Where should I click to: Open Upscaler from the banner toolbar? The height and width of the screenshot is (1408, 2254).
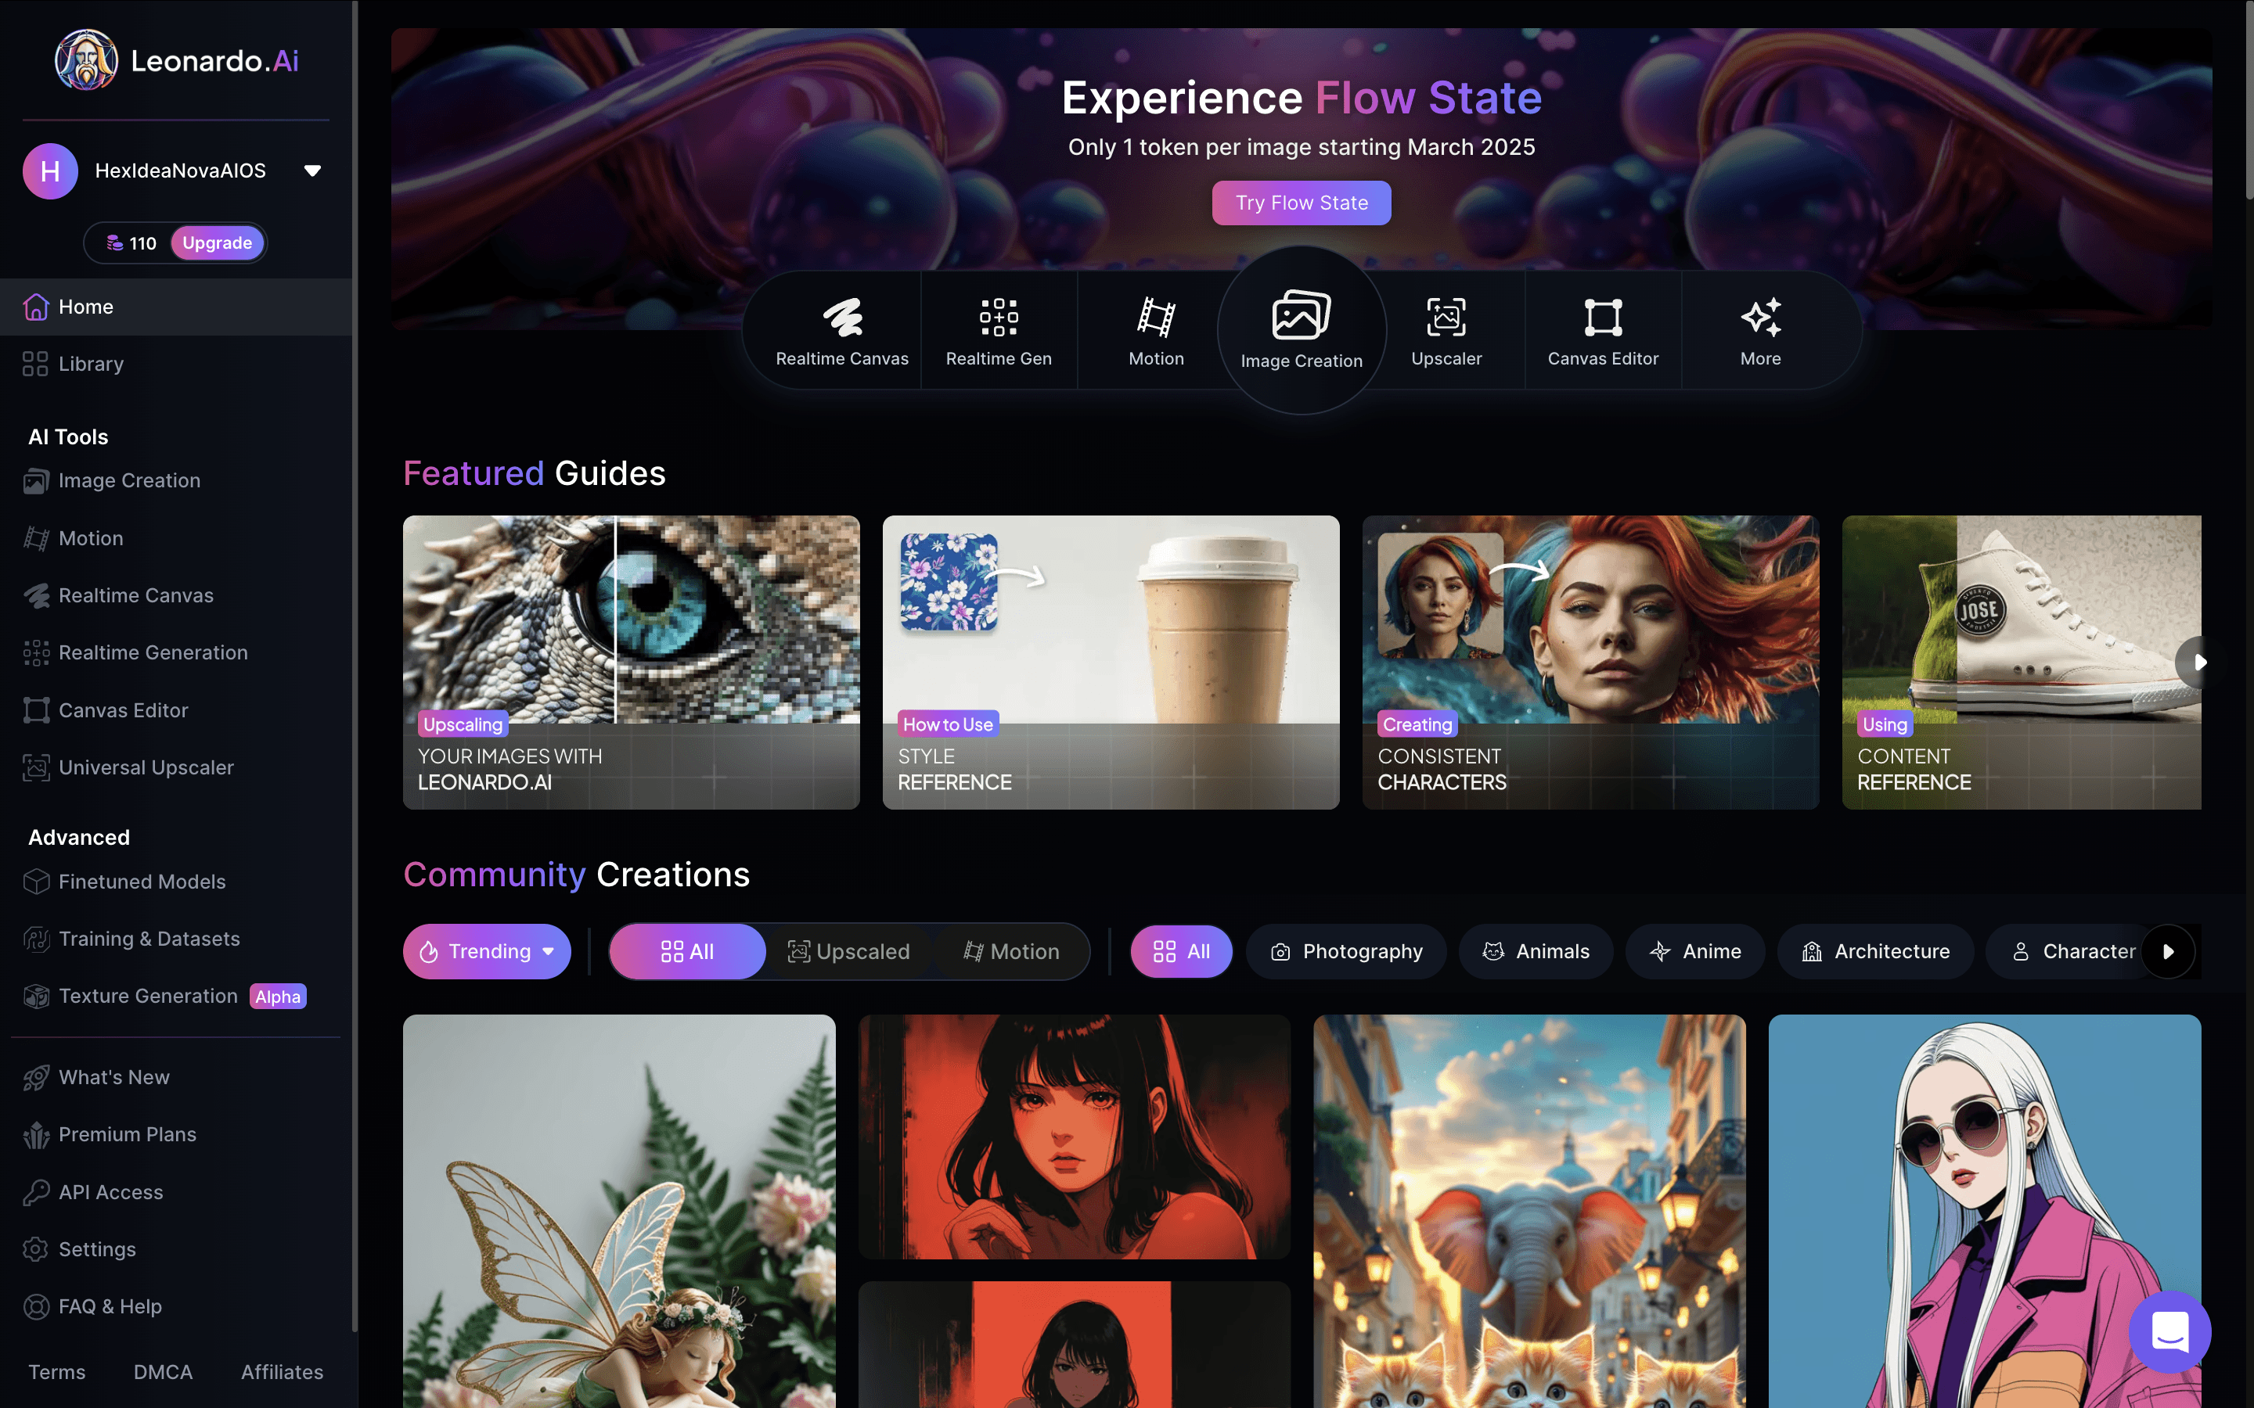1446,332
